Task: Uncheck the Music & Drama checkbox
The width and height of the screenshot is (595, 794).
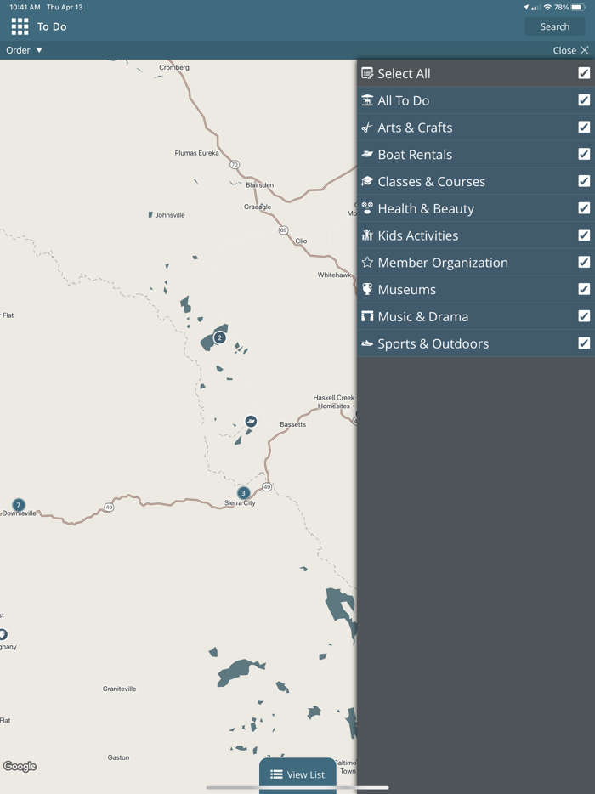Action: tap(584, 316)
